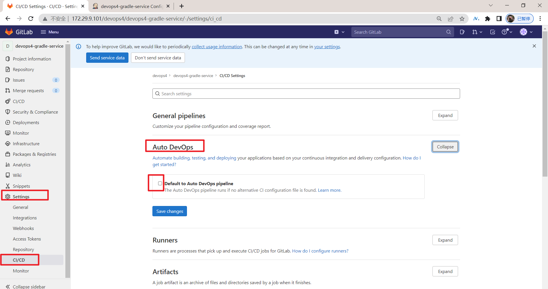
Task: Open the Help dropdown in the header
Action: point(507,32)
